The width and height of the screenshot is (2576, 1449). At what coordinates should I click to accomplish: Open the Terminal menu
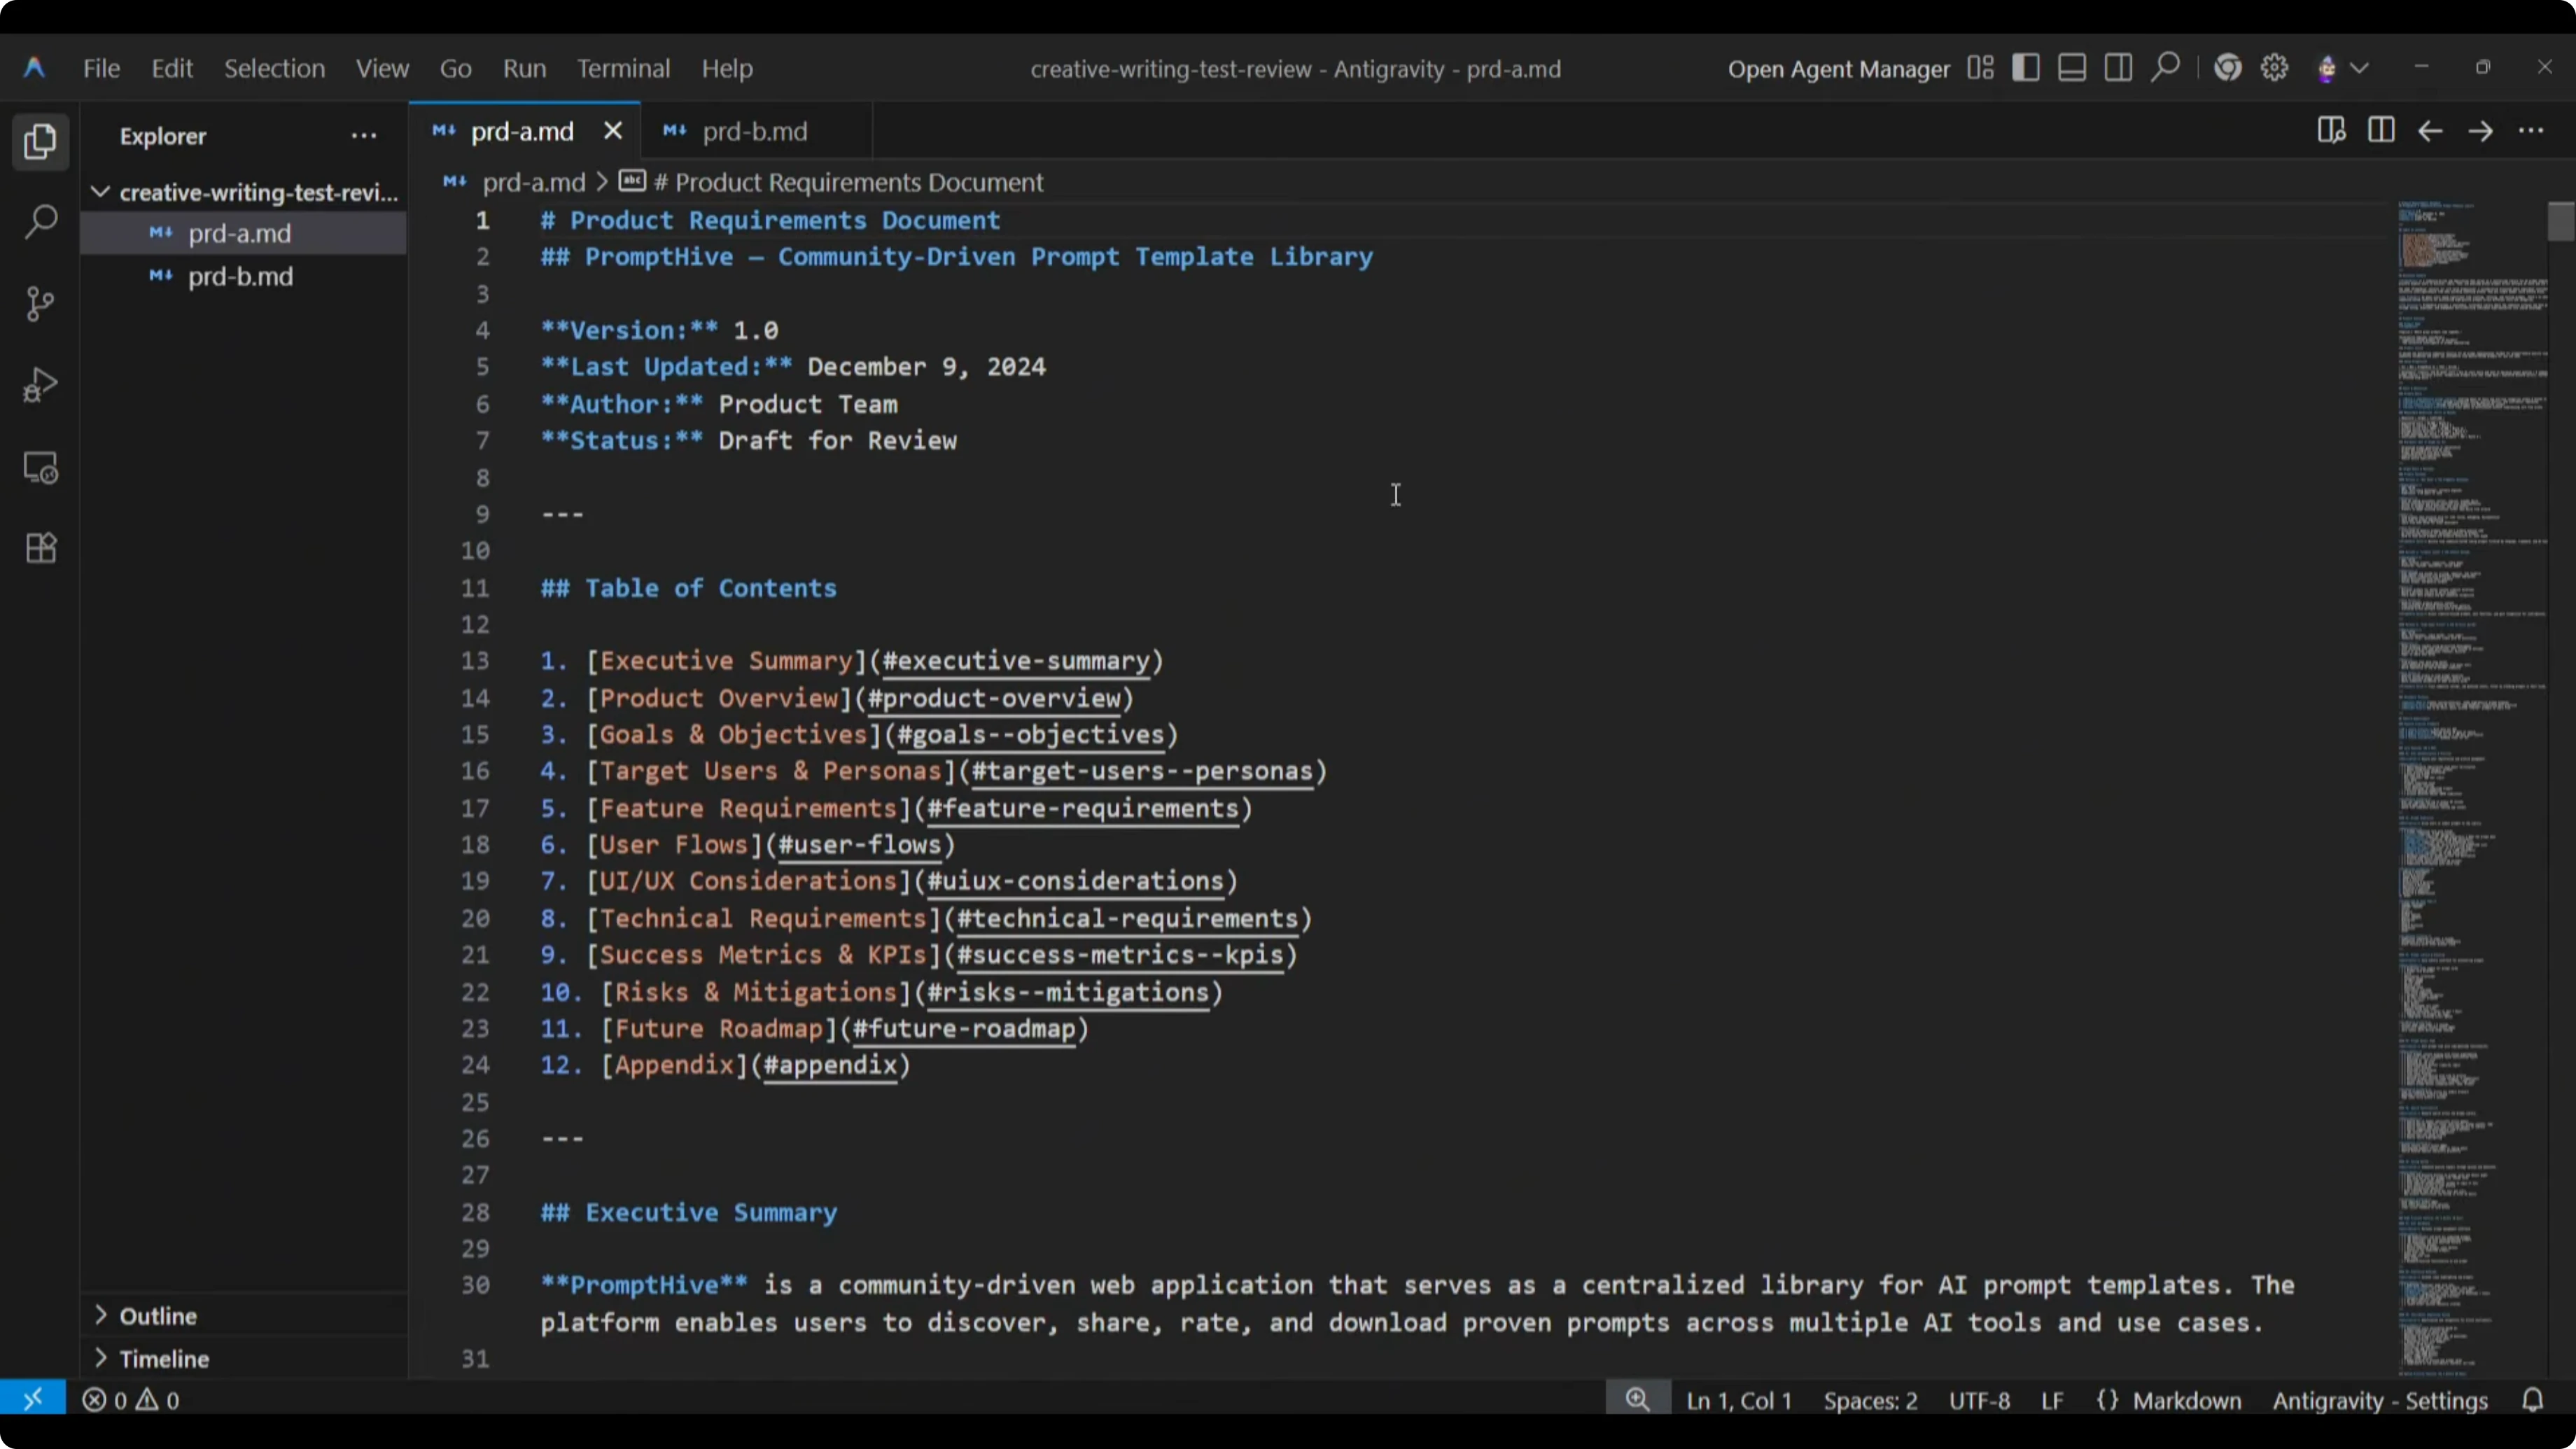click(x=622, y=68)
